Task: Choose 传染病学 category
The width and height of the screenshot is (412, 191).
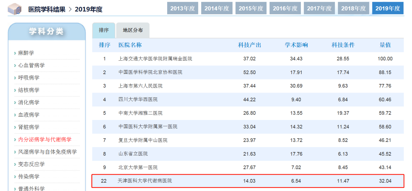Action: (x=29, y=177)
